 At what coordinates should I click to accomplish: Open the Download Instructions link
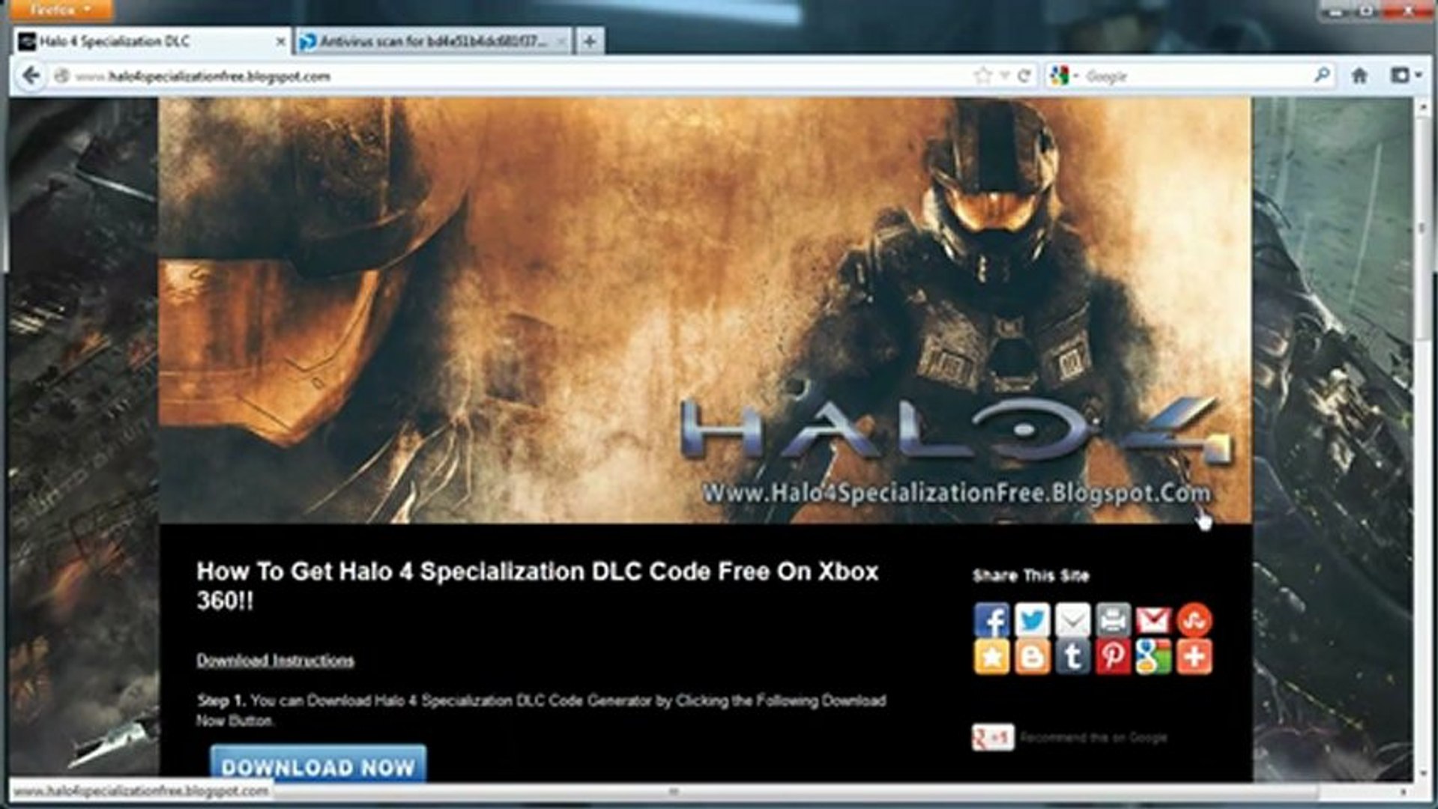tap(275, 661)
